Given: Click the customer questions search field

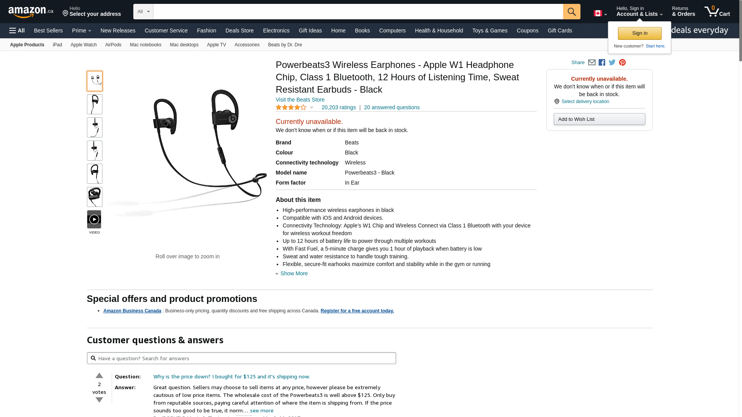Looking at the screenshot, I should [242, 358].
